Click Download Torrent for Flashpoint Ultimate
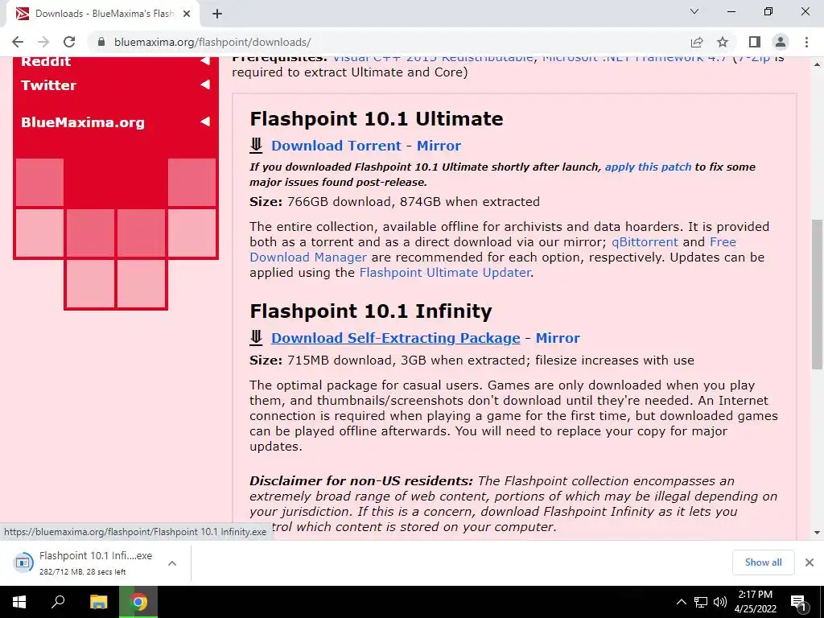The image size is (824, 618). tap(336, 146)
